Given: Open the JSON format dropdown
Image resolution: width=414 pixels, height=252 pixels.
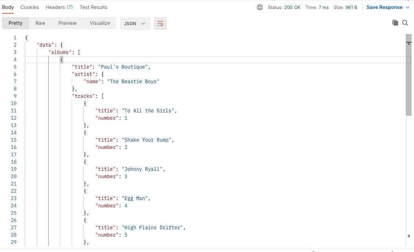Looking at the screenshot, I should [x=135, y=24].
